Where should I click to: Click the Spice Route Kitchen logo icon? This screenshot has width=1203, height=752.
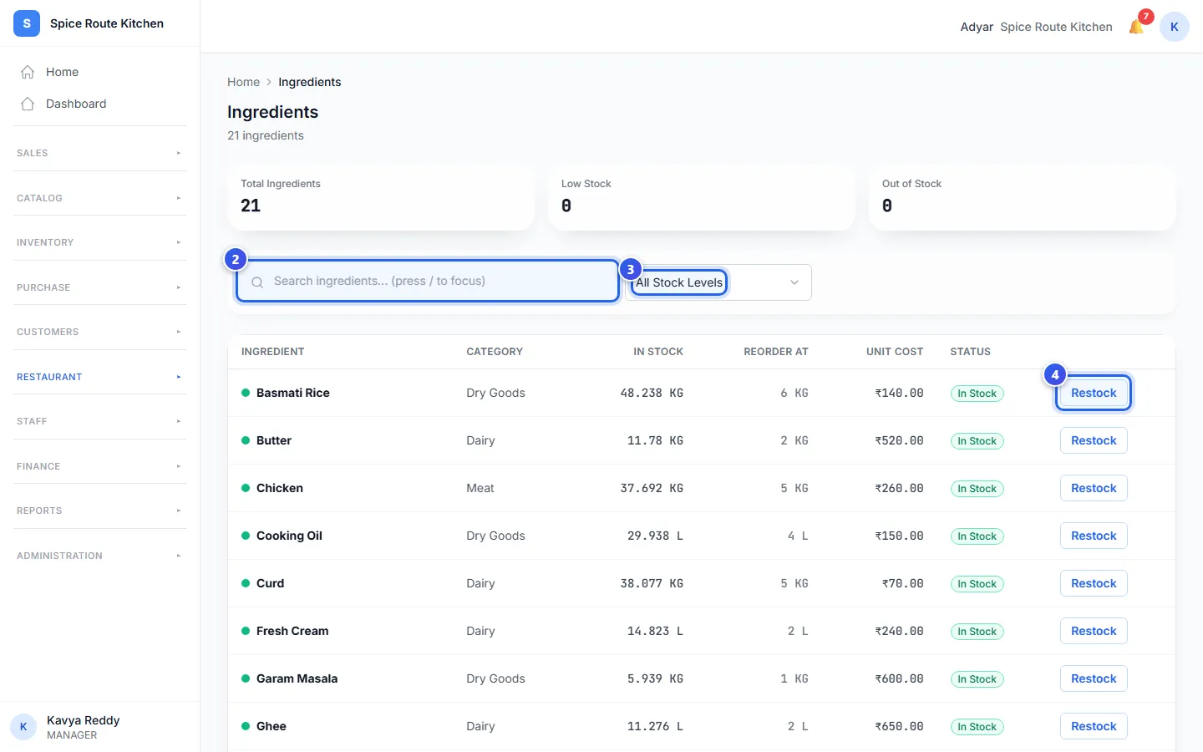click(x=27, y=23)
